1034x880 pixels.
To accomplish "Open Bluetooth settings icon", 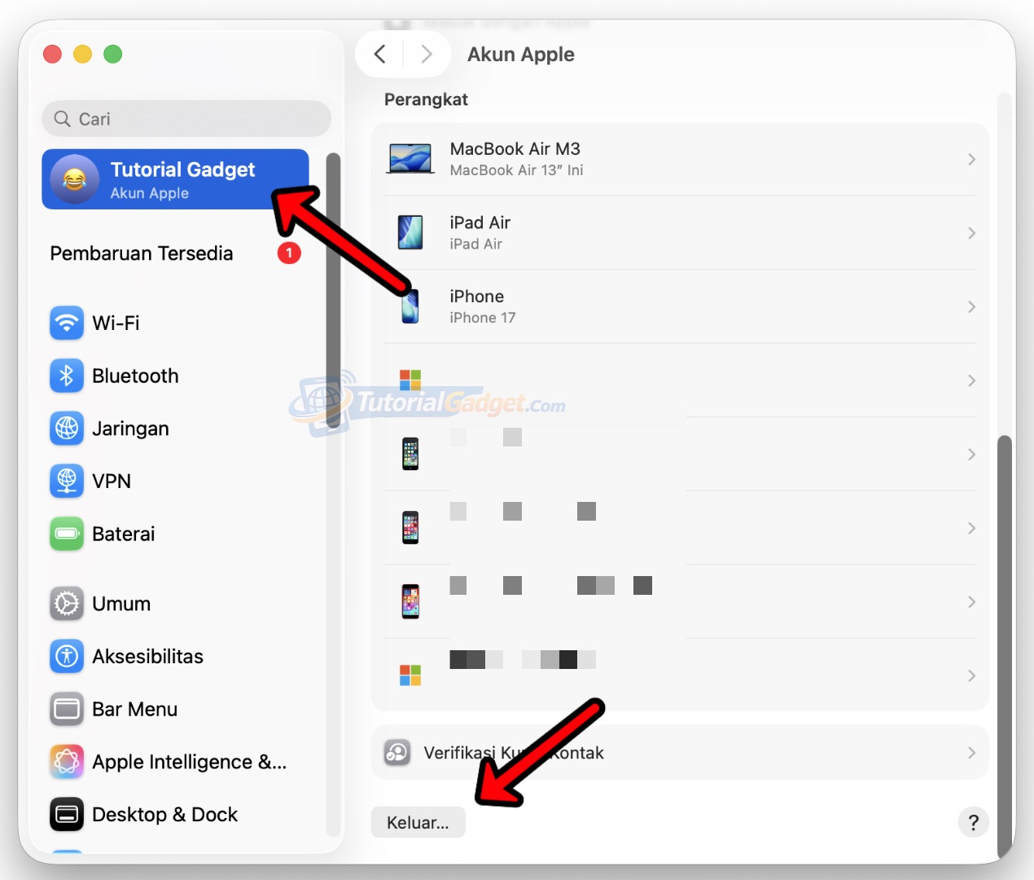I will click(x=67, y=376).
